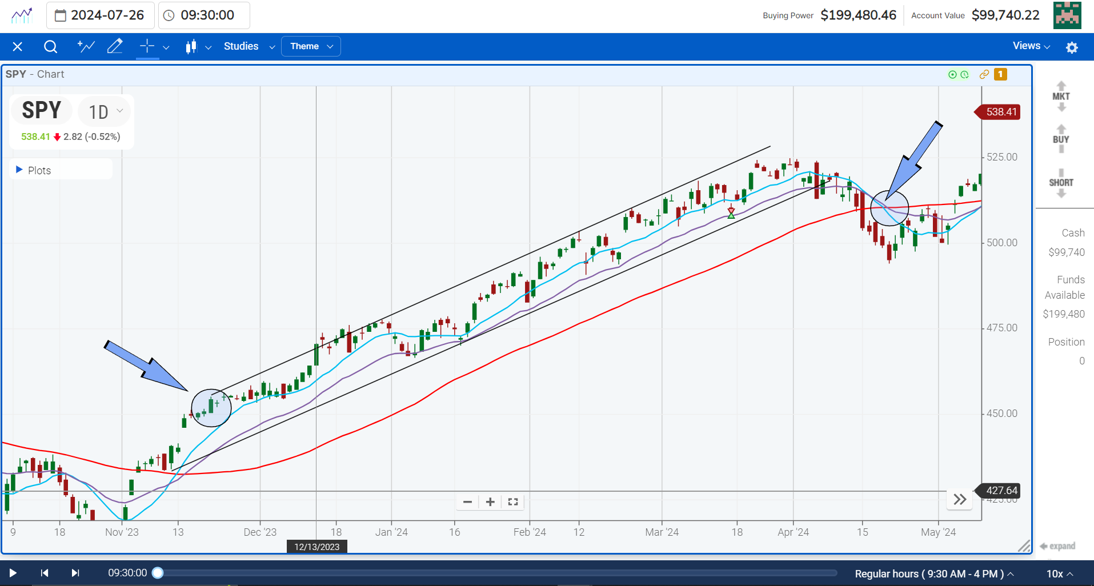Expand the 1D timeframe selector
Image resolution: width=1094 pixels, height=586 pixels.
(103, 111)
